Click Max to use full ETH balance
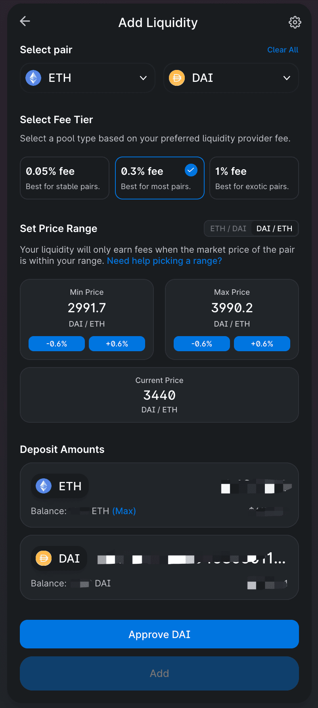This screenshot has height=708, width=318. point(124,511)
